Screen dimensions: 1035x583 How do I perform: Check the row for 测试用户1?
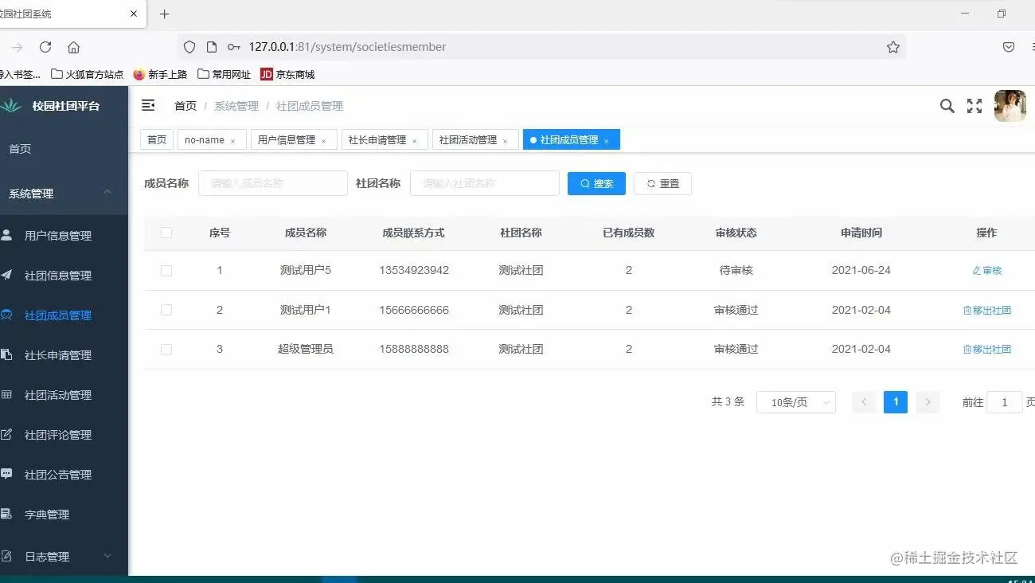tap(166, 310)
